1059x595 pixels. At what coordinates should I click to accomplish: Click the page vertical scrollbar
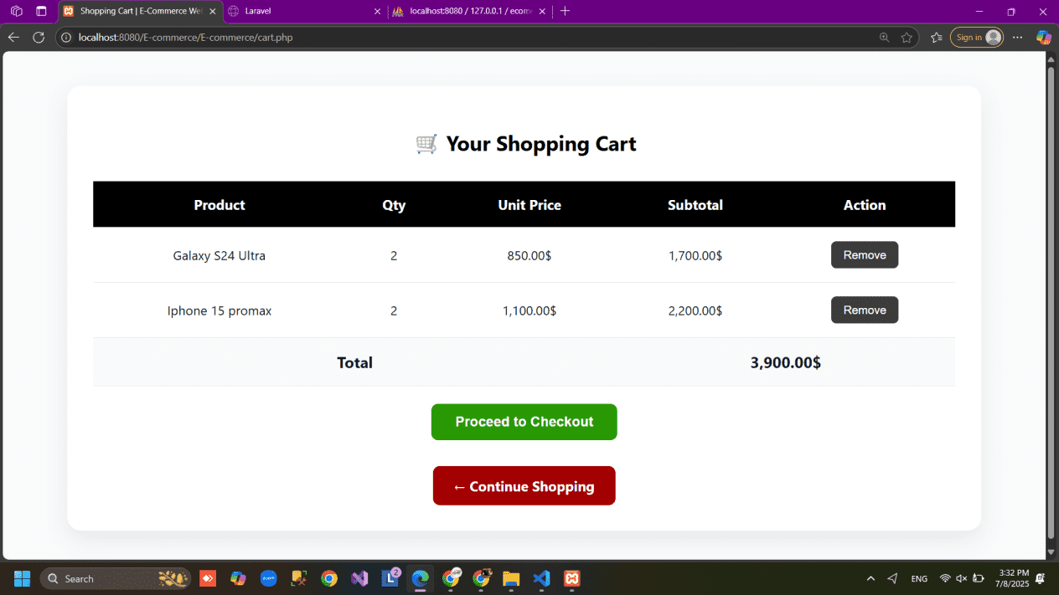[x=1051, y=303]
